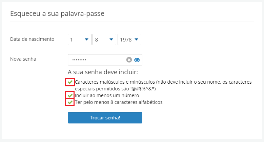Screen dimensions: 264x142
Task: Click the arrow of the 1978 year selector
Action: (x=136, y=39)
